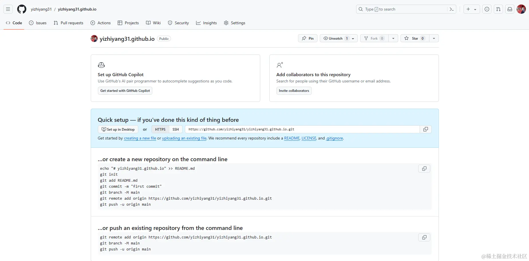Click Get started with GitHub Copilot
The image size is (529, 261).
(x=125, y=91)
